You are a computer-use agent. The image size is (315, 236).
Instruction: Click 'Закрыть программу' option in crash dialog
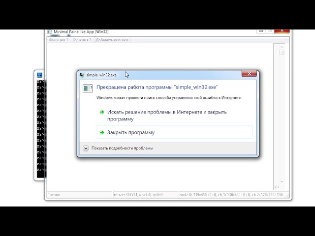(x=175, y=132)
